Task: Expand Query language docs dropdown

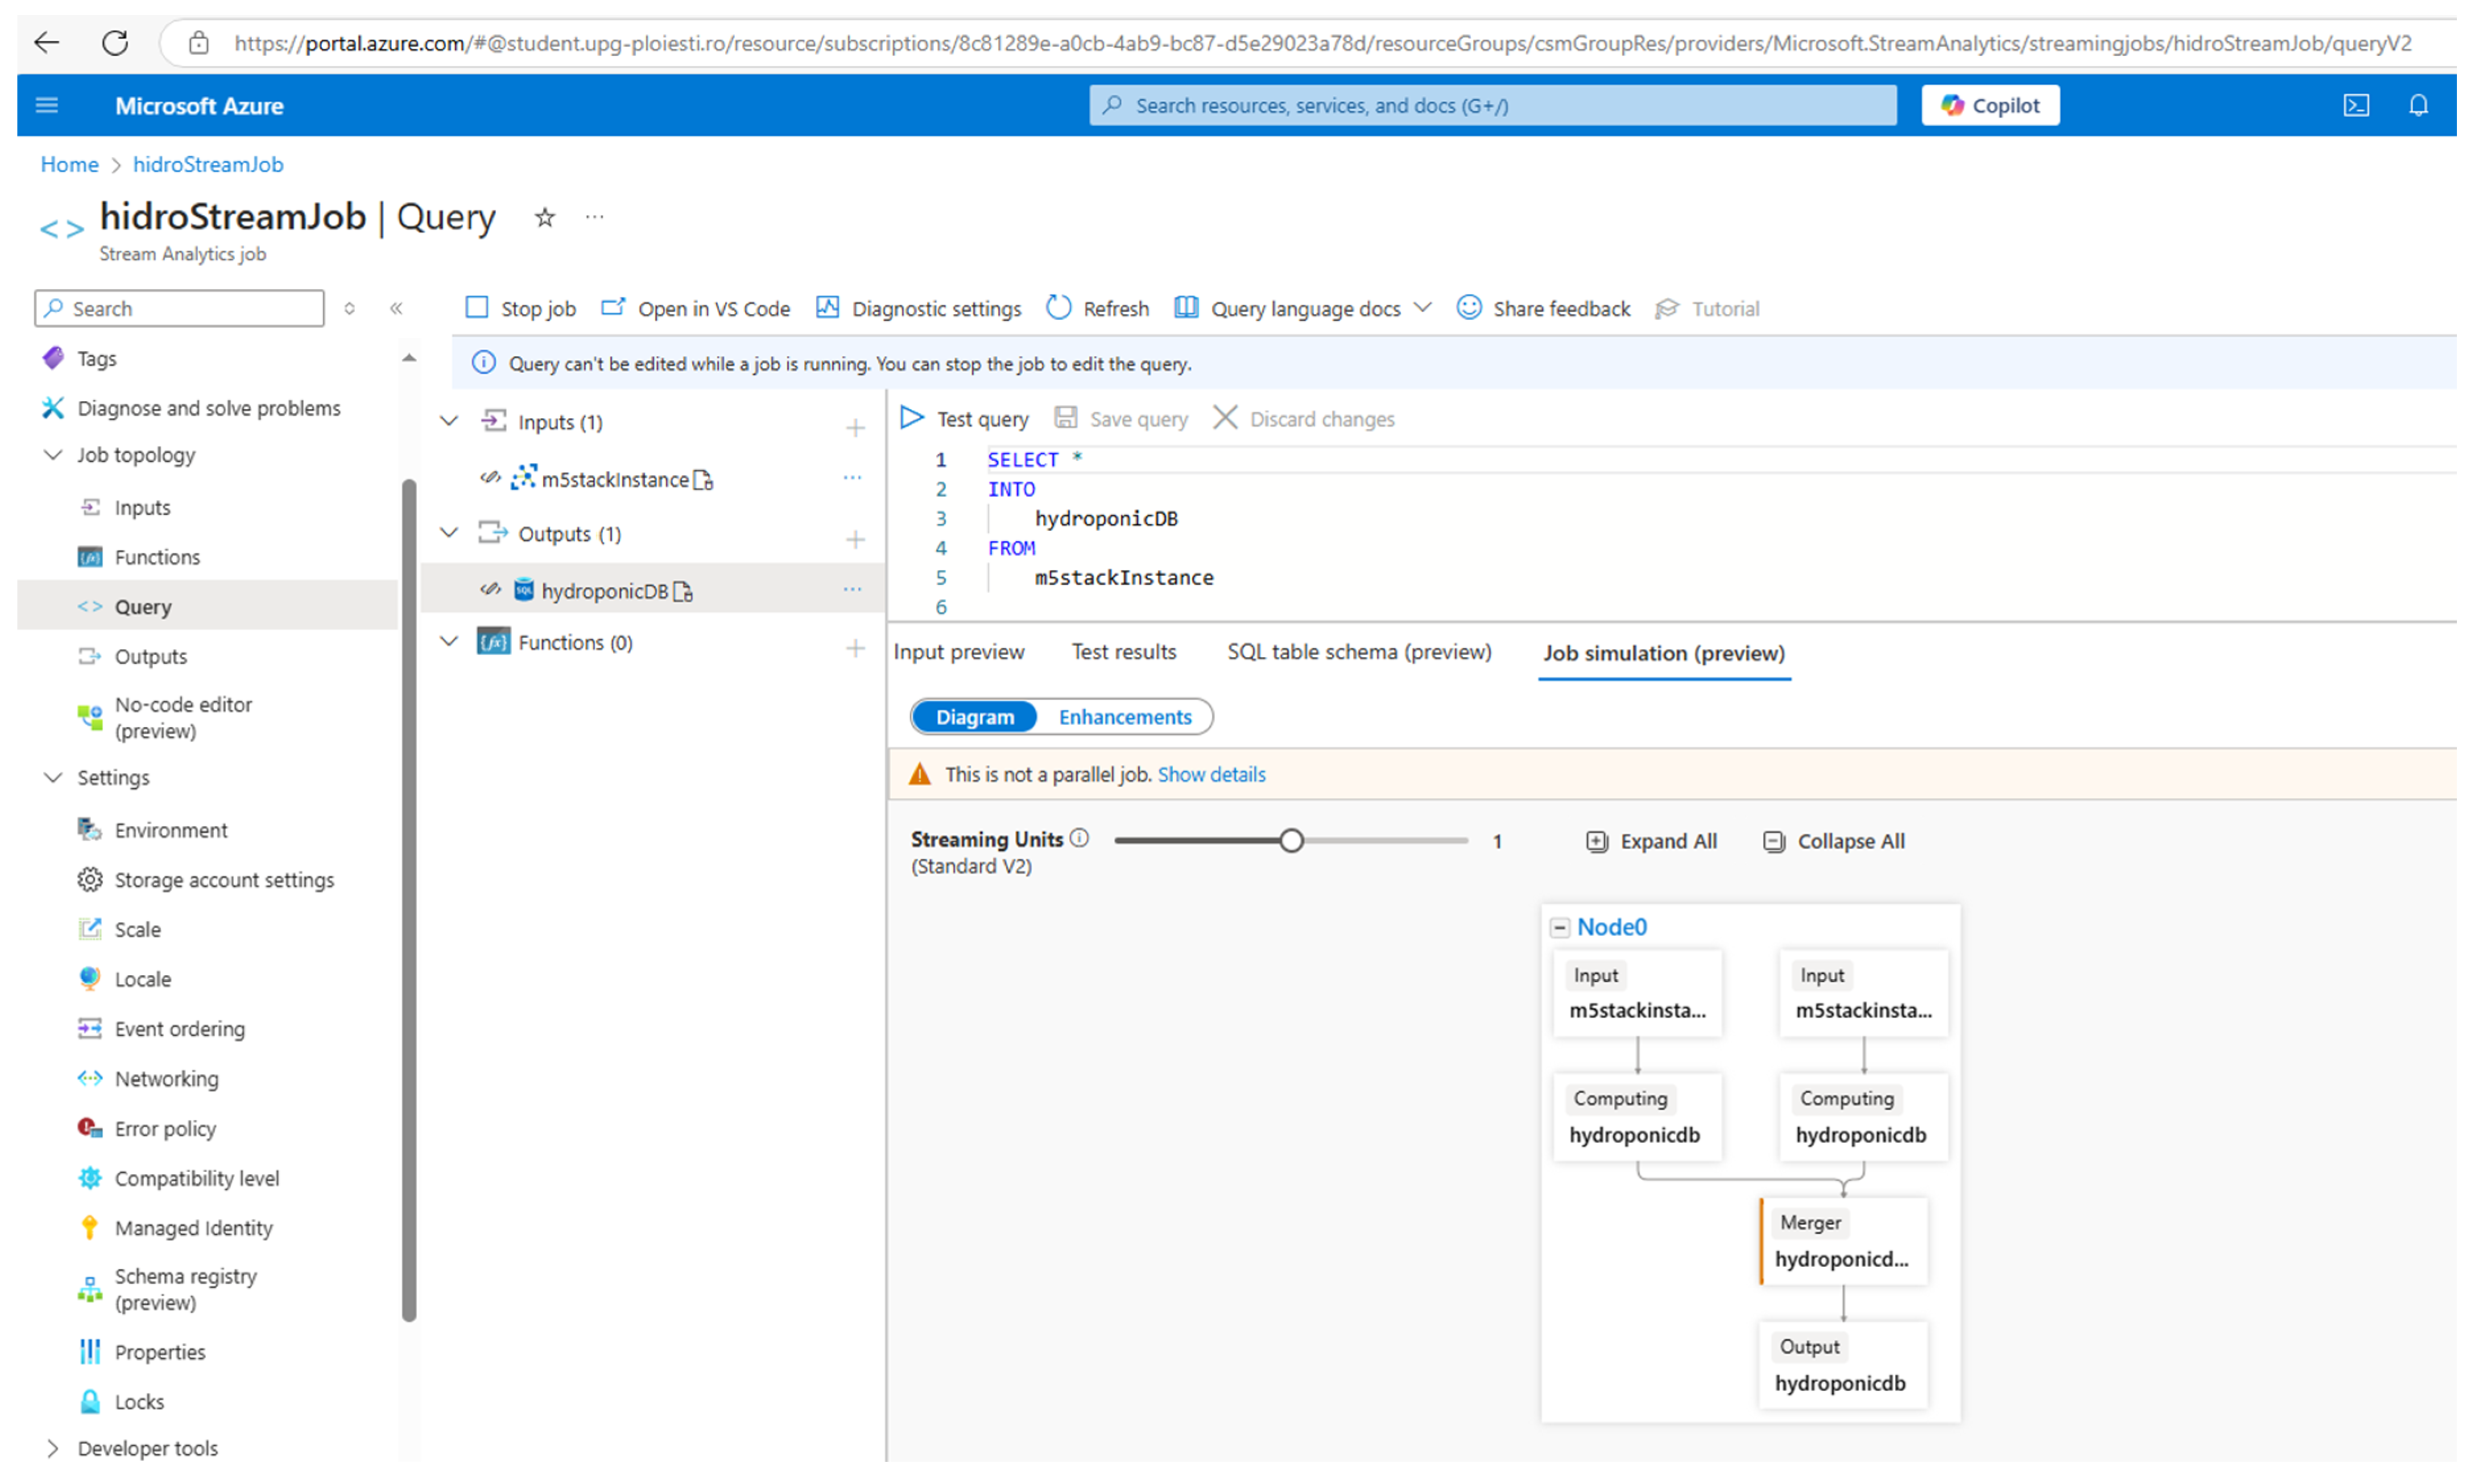Action: pyautogui.click(x=1423, y=308)
